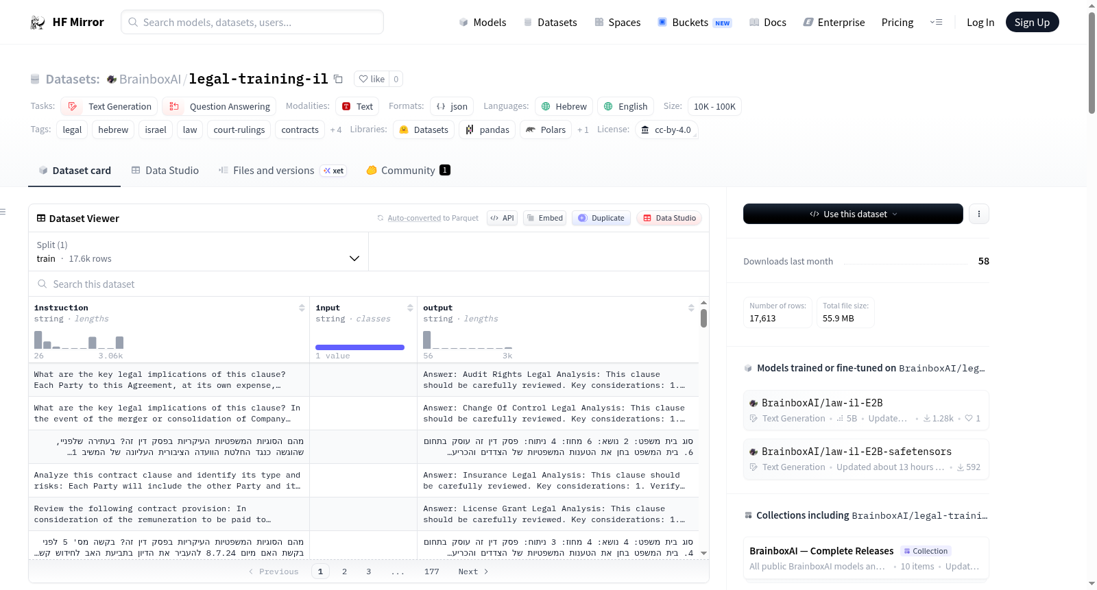This screenshot has width=1097, height=590.
Task: Click the hebrew tag
Action: click(113, 130)
